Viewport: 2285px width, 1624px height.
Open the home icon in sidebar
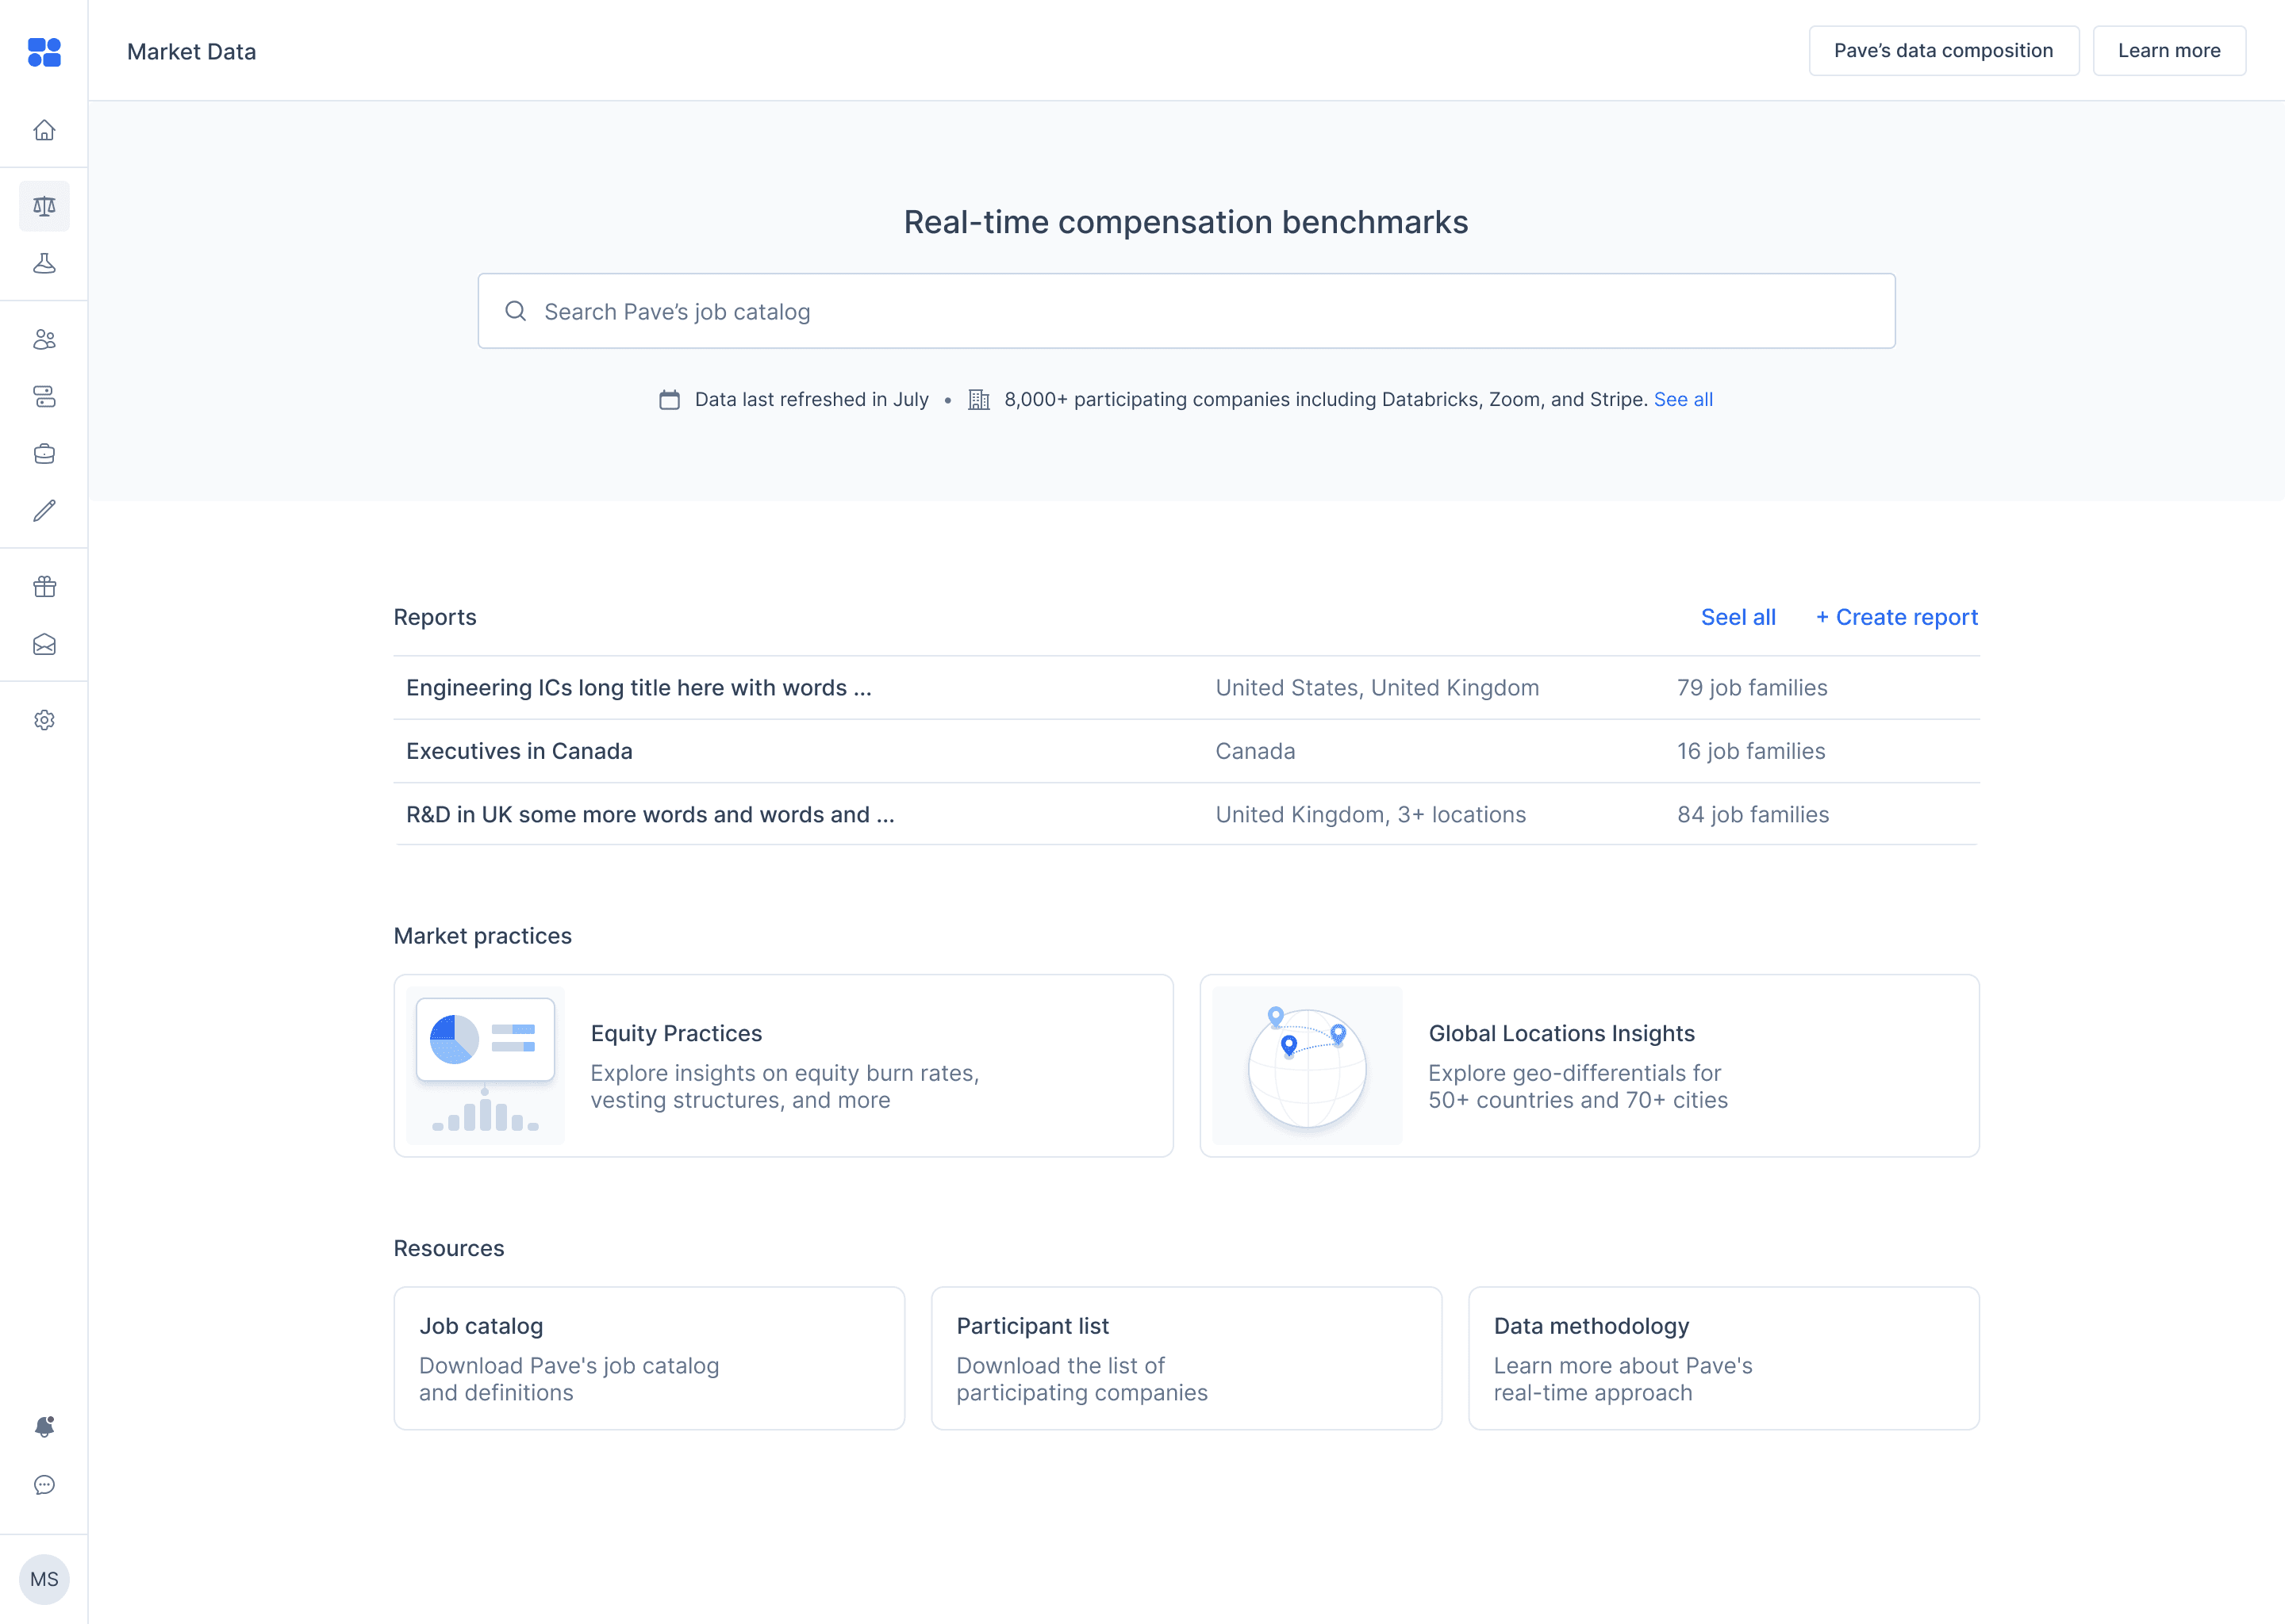click(44, 130)
